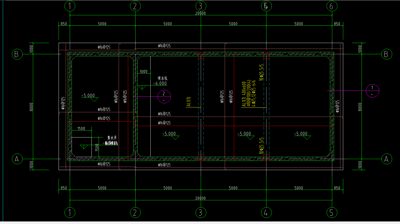Select the magenta section marker 2 circle

(164, 96)
